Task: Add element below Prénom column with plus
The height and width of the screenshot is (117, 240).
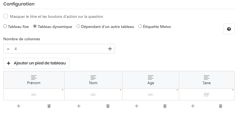Action: (x=19, y=106)
